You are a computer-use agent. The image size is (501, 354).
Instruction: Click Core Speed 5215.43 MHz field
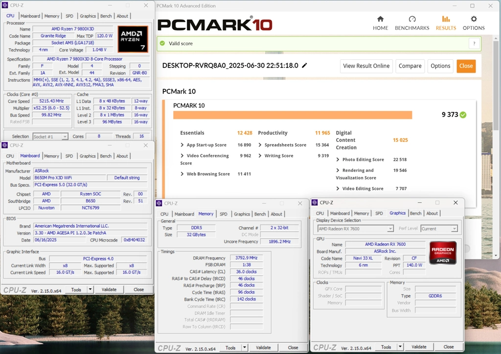[51, 101]
